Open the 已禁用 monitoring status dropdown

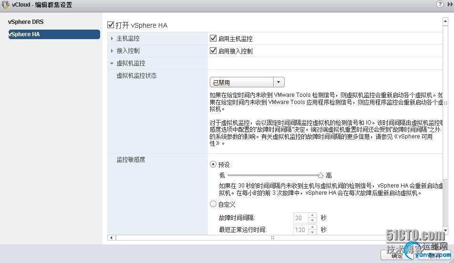coord(247,82)
